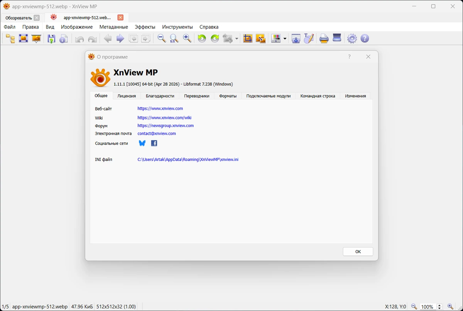Screen dimensions: 463x311
Task: Open Settings via the gear icon
Action: [352, 38]
